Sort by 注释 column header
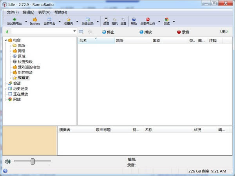235x176 pixels. 215,40
